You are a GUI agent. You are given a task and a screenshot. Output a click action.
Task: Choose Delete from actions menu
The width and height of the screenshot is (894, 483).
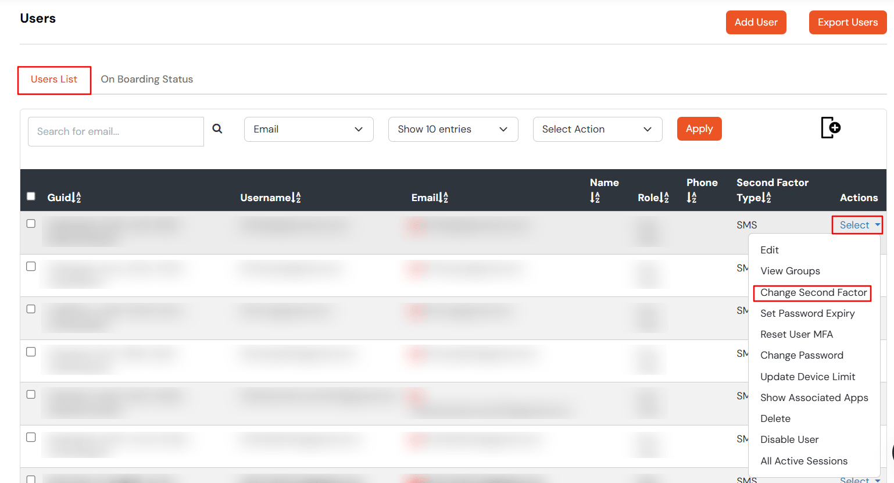coord(775,418)
